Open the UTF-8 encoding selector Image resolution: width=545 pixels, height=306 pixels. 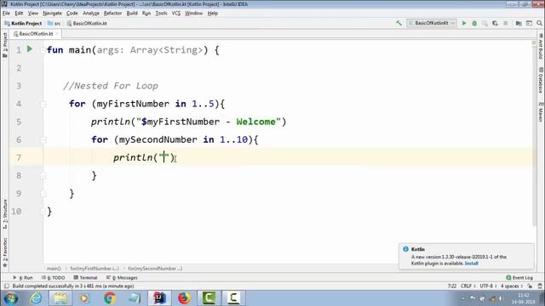(x=488, y=286)
